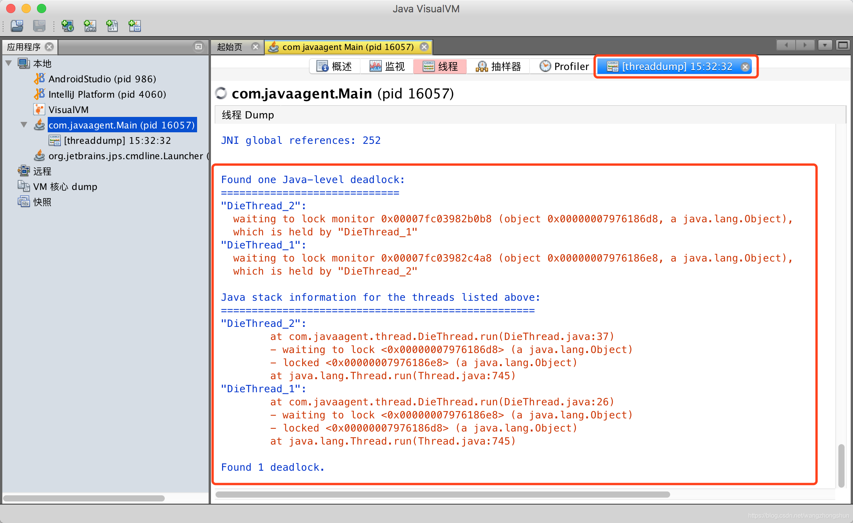Click the vertical scrollbar thumb of dump
Image resolution: width=853 pixels, height=523 pixels.
pos(841,465)
